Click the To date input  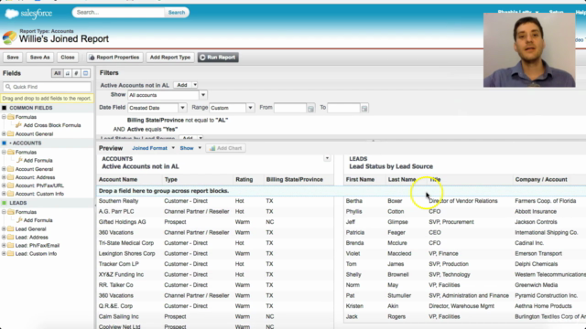pos(343,108)
